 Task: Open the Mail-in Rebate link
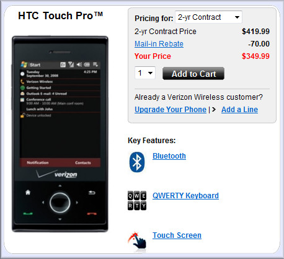[x=159, y=44]
